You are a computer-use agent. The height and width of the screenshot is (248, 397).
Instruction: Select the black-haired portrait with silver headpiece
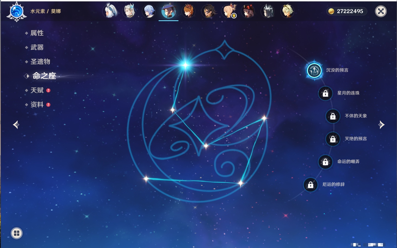click(268, 11)
